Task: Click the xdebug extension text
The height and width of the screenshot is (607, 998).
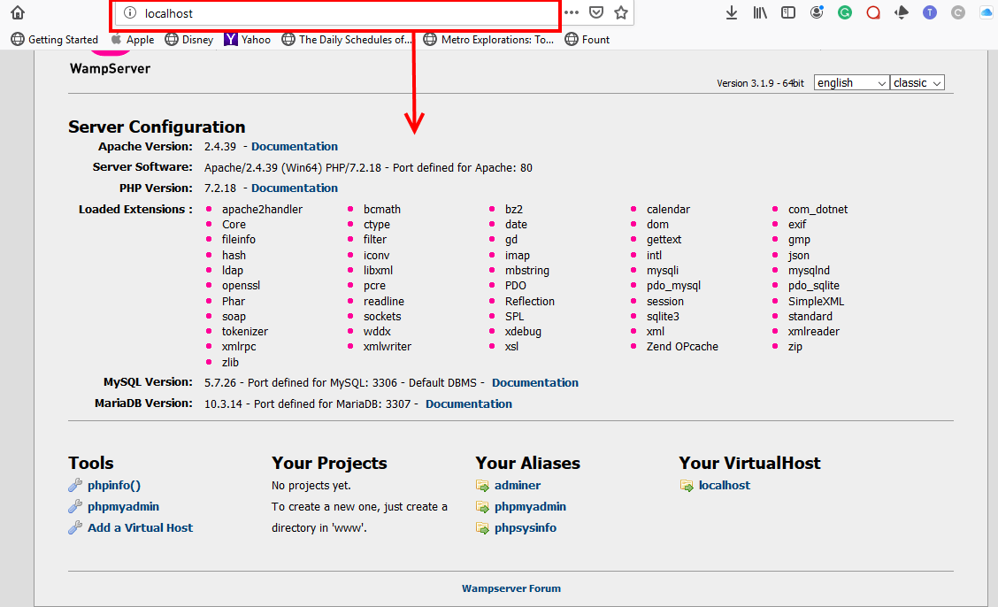Action: pos(523,332)
